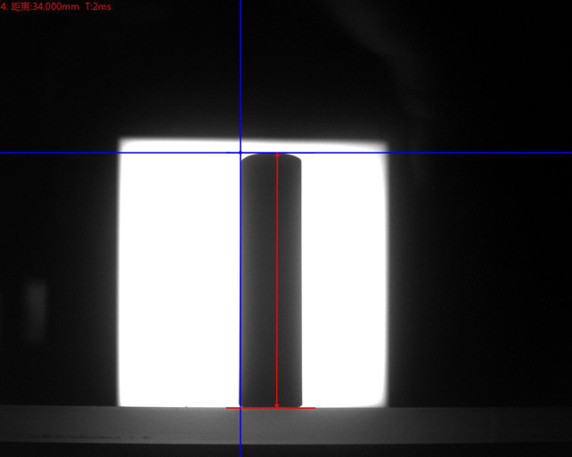Viewport: 572px width, 457px height.
Task: Click the bright backlight area right of cylinder
Action: tap(344, 277)
